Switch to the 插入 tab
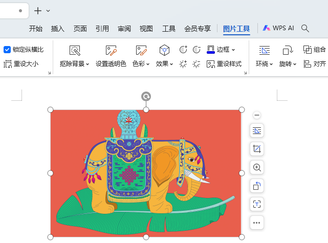Image resolution: width=328 pixels, height=243 pixels. (58, 29)
